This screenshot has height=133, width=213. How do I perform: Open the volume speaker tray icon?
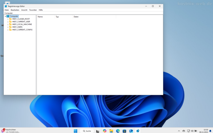pos(192,131)
